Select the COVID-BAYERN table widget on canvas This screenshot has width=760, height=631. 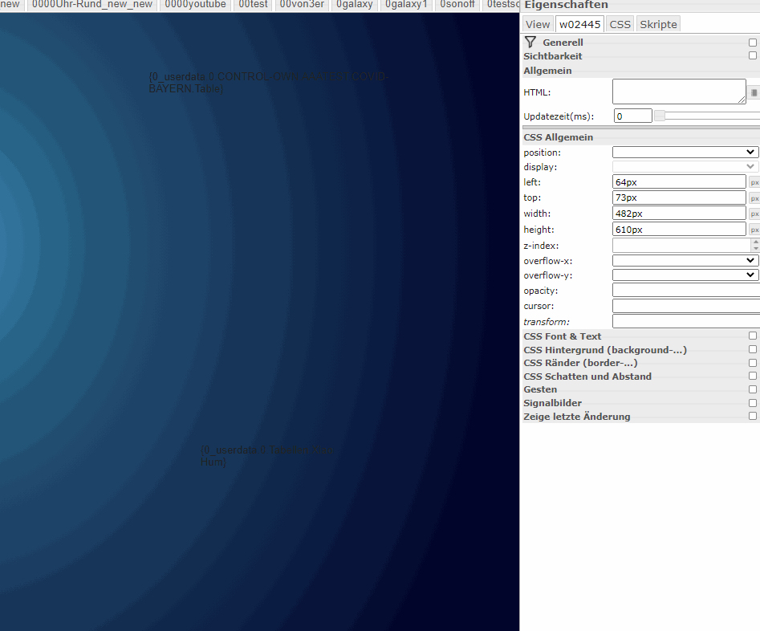[267, 83]
